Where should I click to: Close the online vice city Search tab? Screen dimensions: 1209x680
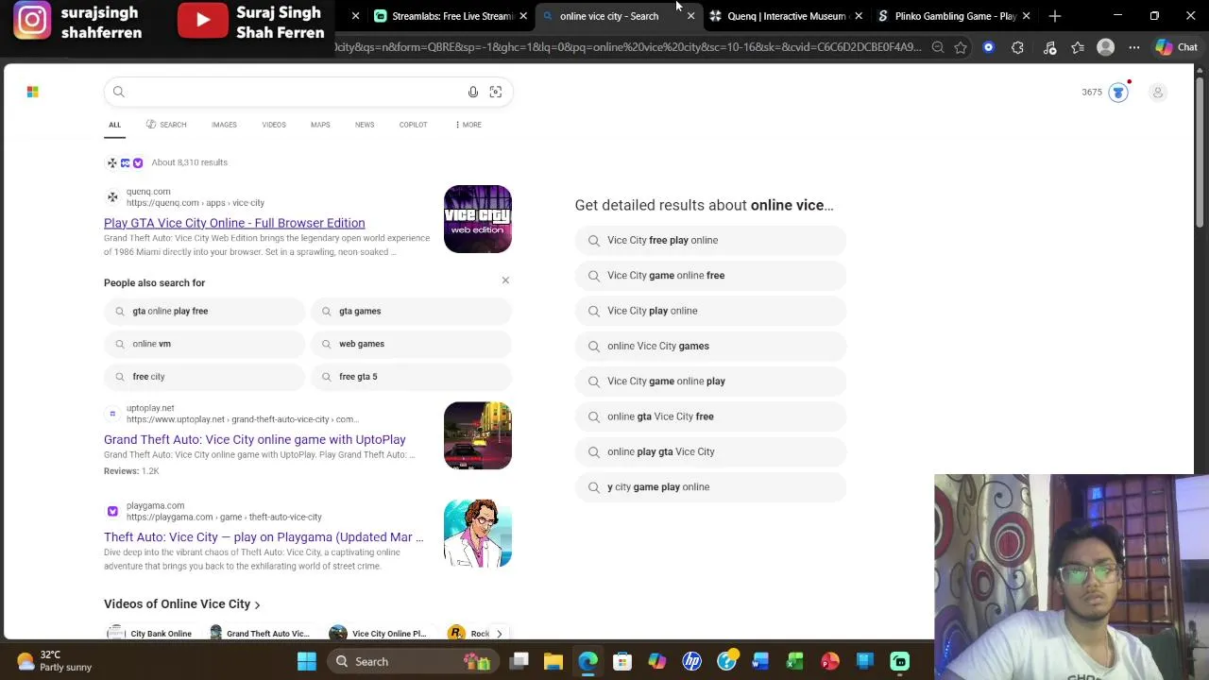(x=690, y=16)
